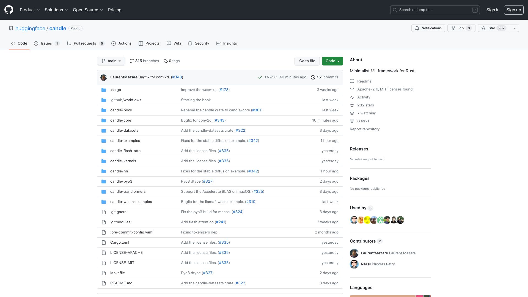Click the LaurentMazare contributor avatar
This screenshot has height=297, width=528.
click(354, 253)
